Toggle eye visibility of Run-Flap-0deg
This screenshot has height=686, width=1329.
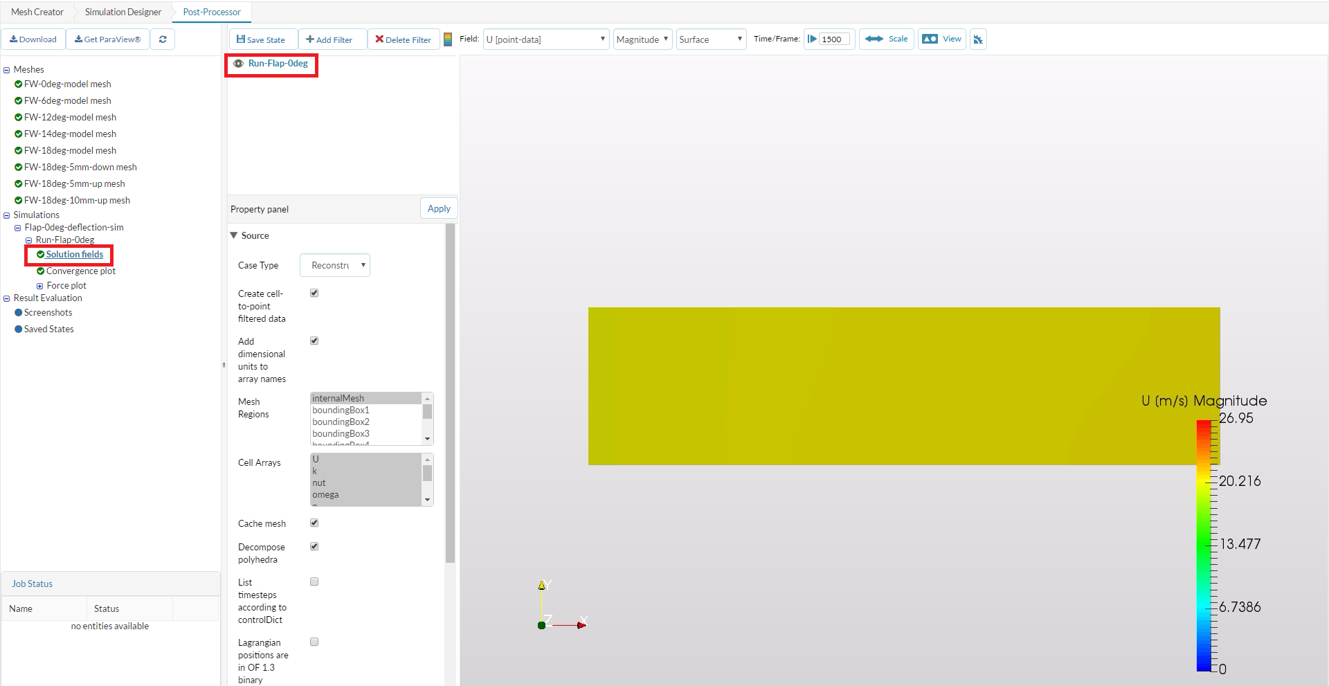coord(238,64)
